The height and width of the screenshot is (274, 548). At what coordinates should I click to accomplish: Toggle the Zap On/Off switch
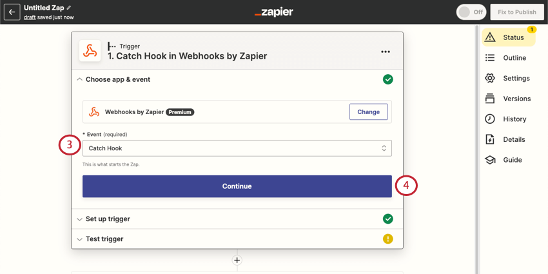tap(471, 12)
